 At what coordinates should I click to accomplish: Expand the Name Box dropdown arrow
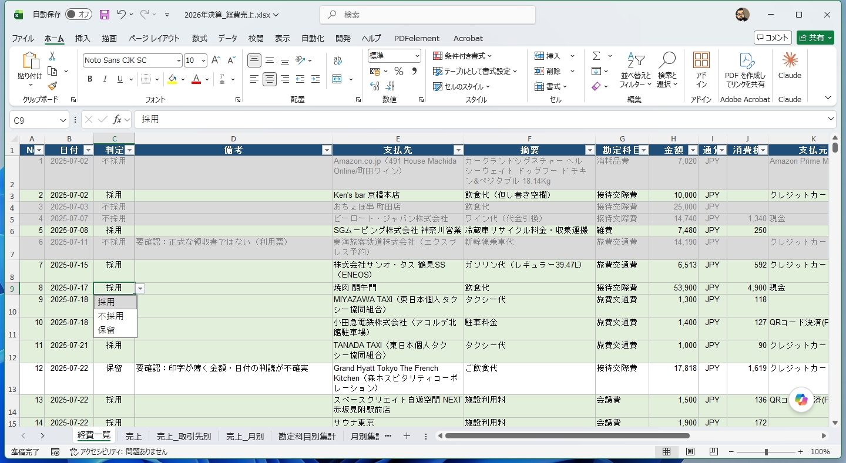[x=63, y=120]
